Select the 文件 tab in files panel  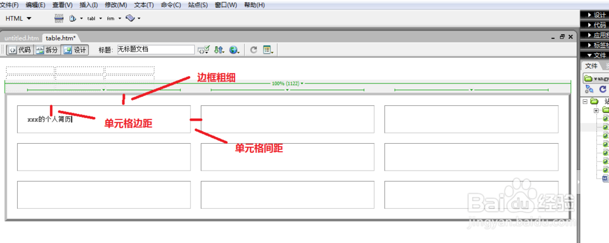591,66
